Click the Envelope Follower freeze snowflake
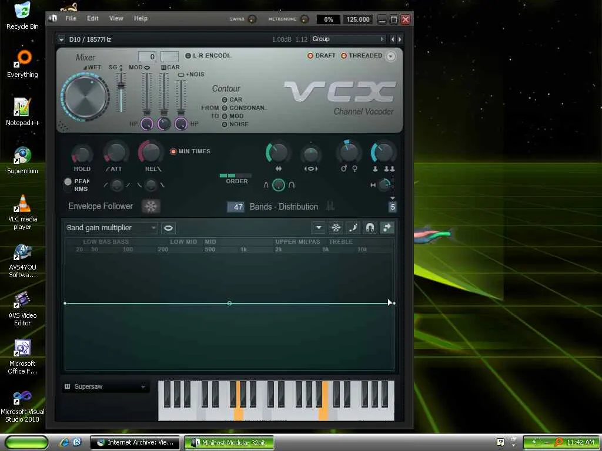602x451 pixels. 150,207
